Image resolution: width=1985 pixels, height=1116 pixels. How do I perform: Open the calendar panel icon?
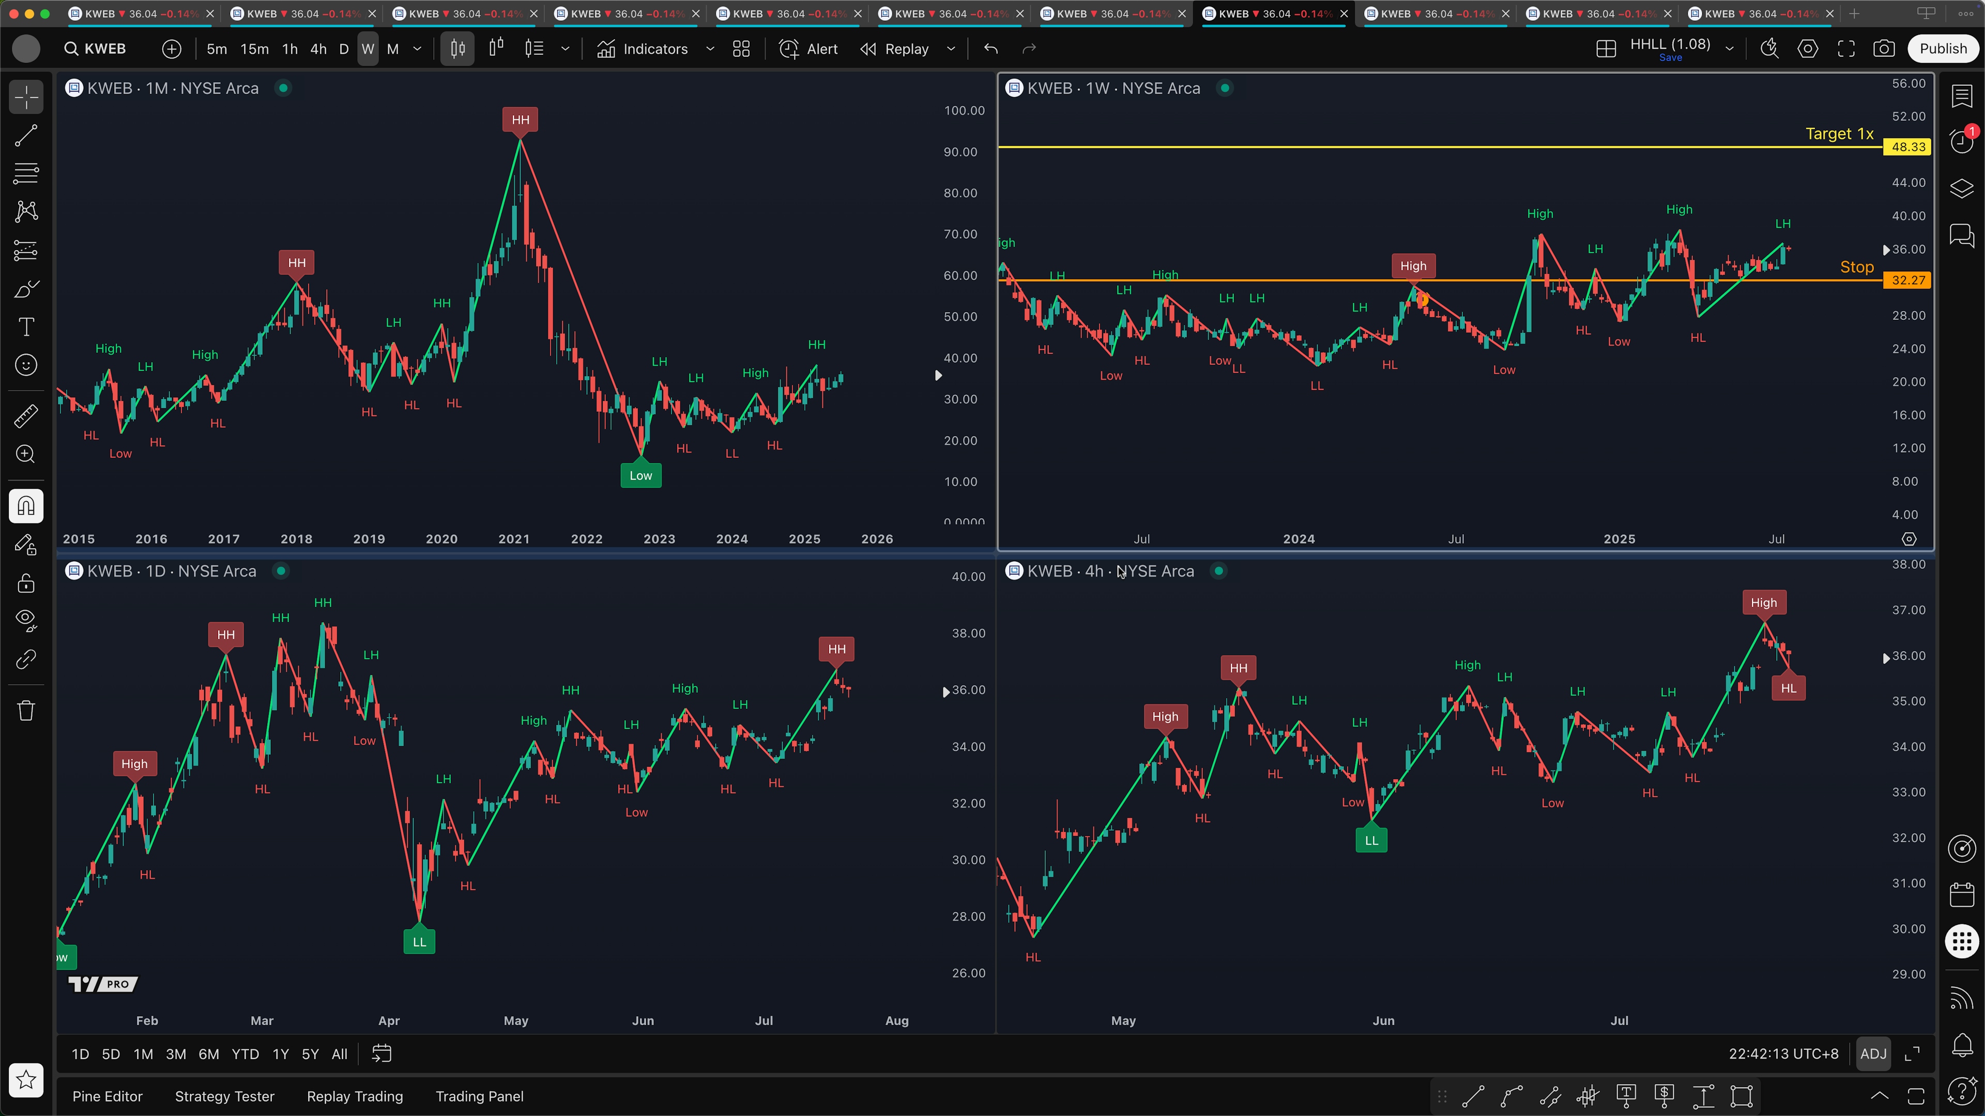tap(1962, 894)
